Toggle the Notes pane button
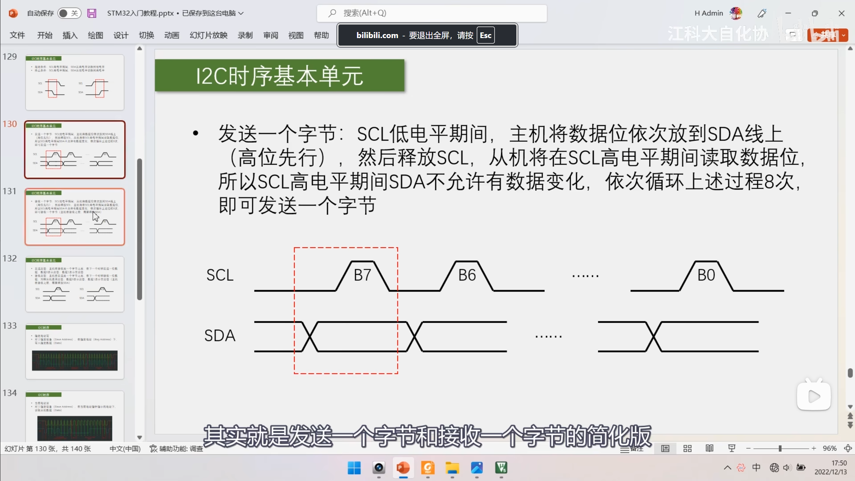The height and width of the screenshot is (481, 855). [x=632, y=449]
